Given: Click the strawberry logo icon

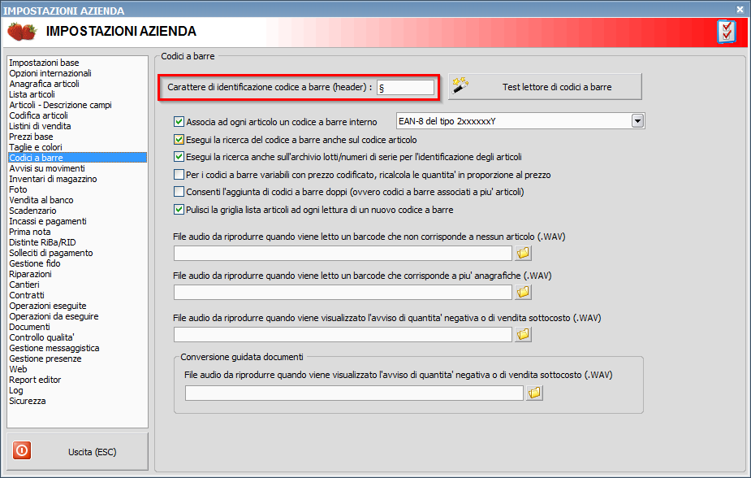Looking at the screenshot, I should (x=22, y=32).
